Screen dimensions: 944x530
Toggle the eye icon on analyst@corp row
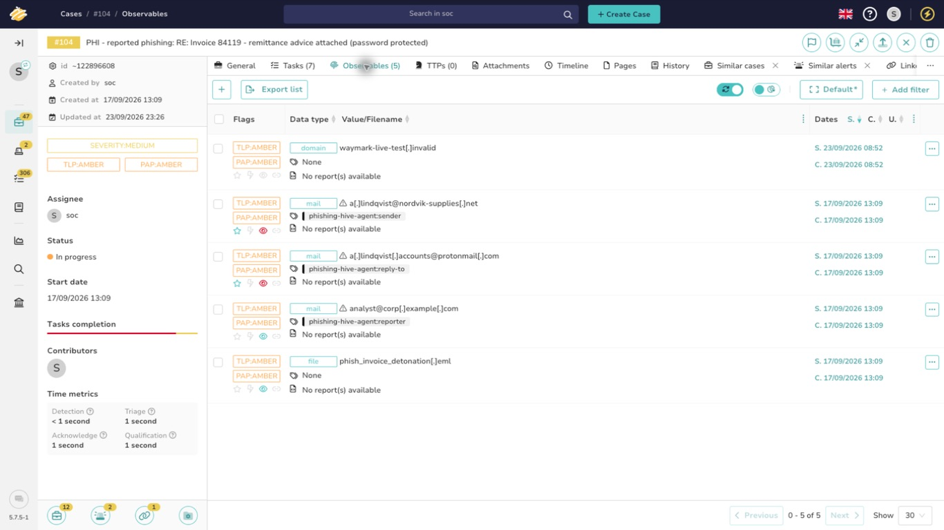tap(263, 336)
